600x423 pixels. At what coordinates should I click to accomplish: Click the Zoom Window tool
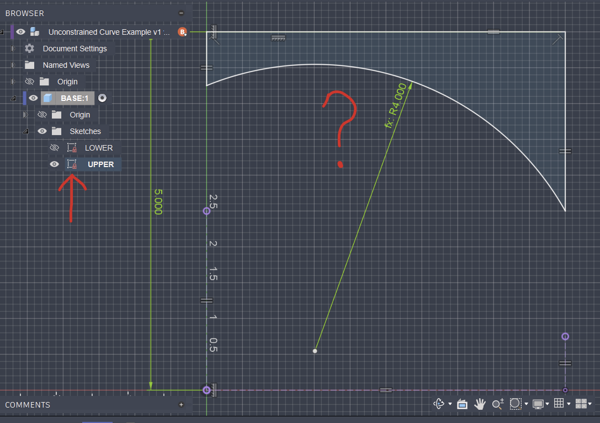coord(514,404)
